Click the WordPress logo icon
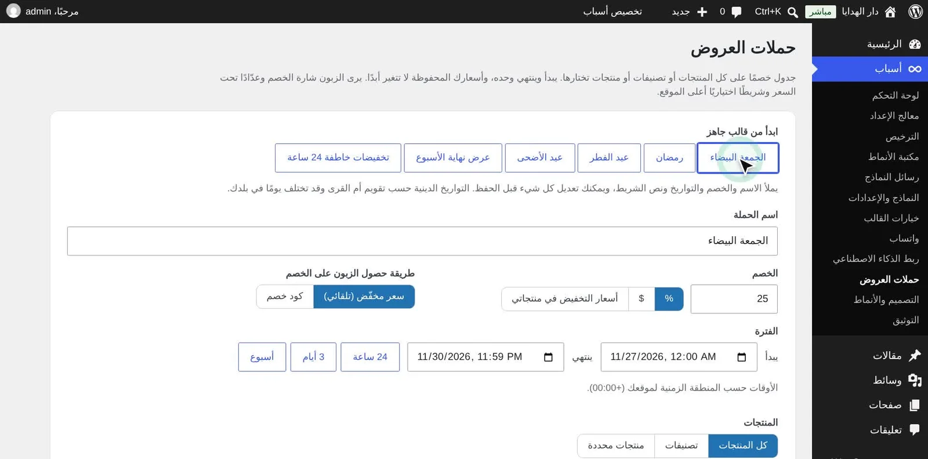 pyautogui.click(x=916, y=12)
